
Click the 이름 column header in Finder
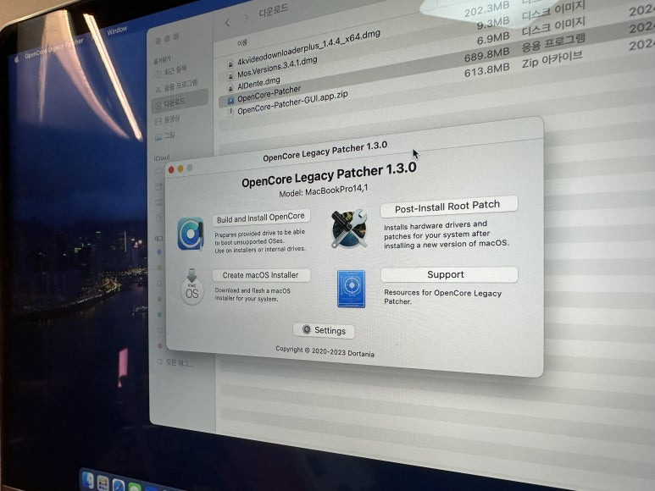click(x=242, y=42)
